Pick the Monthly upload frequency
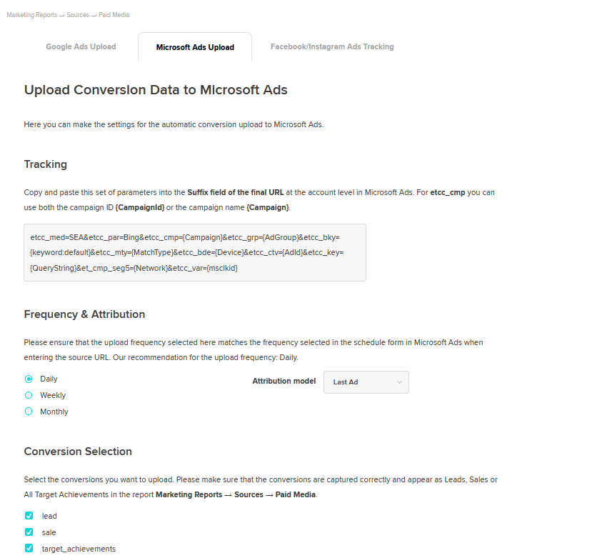607x558 pixels. pos(29,412)
